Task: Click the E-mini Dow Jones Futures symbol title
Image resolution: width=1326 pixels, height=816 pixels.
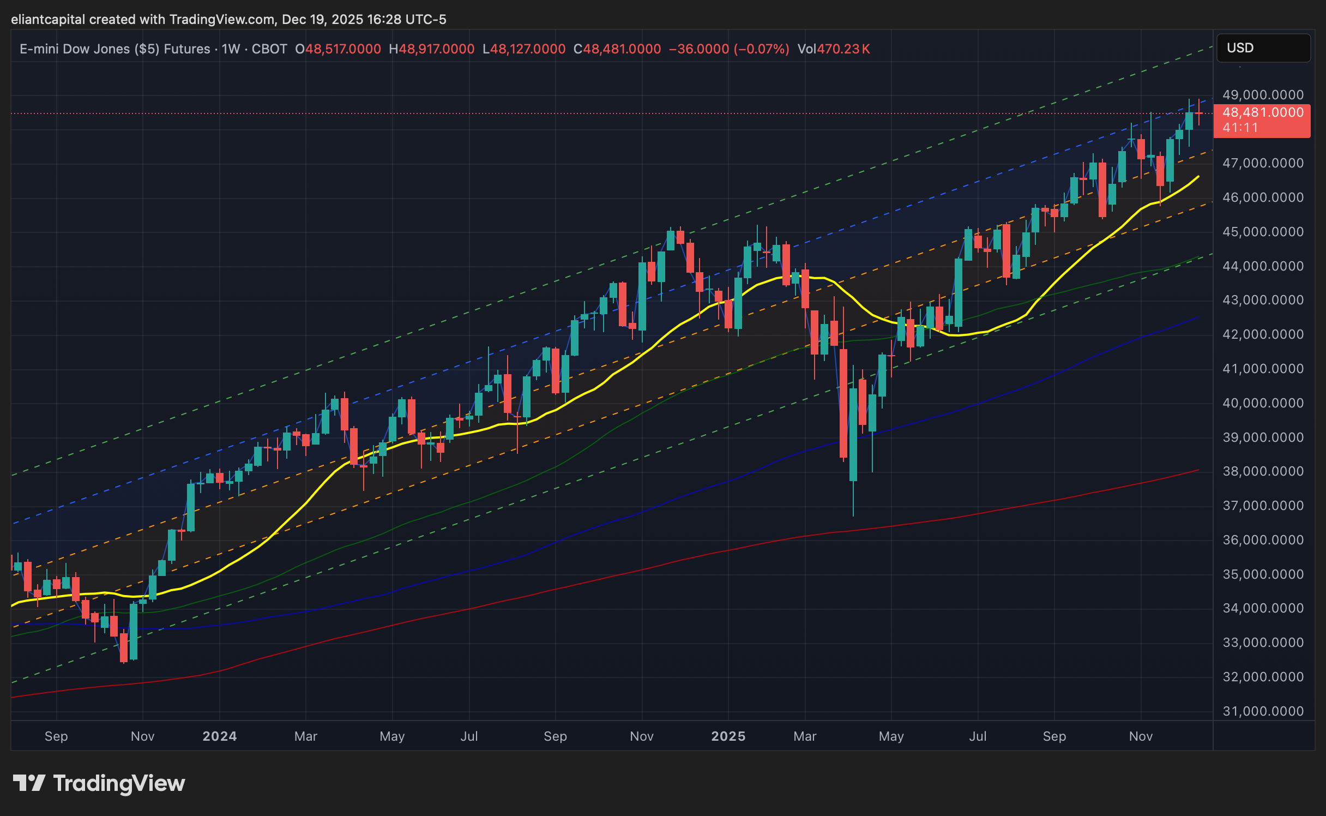Action: click(114, 49)
